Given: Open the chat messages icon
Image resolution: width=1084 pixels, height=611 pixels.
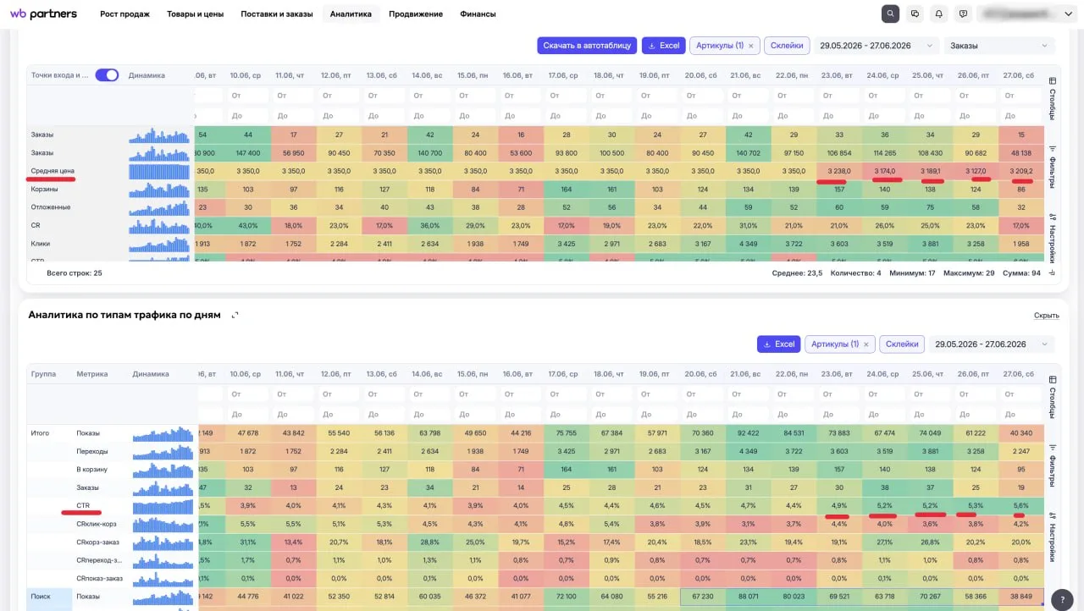Looking at the screenshot, I should click(x=915, y=14).
